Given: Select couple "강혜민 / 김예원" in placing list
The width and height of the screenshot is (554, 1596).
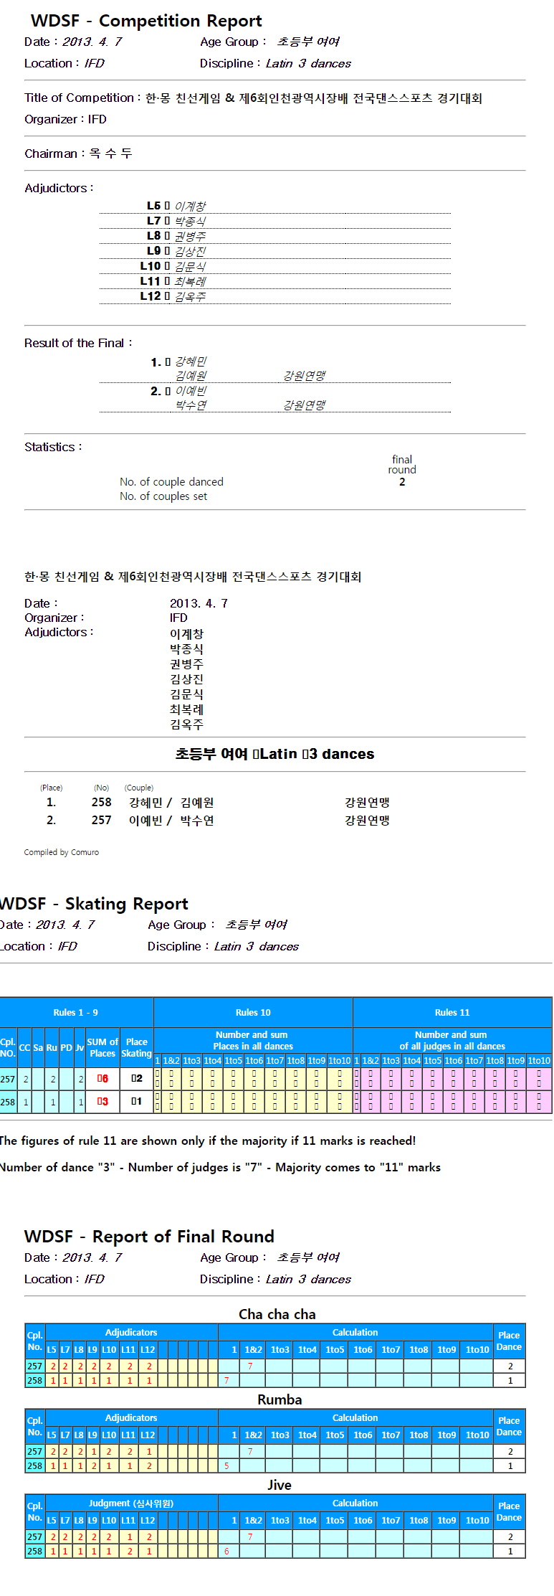Looking at the screenshot, I should (x=171, y=803).
